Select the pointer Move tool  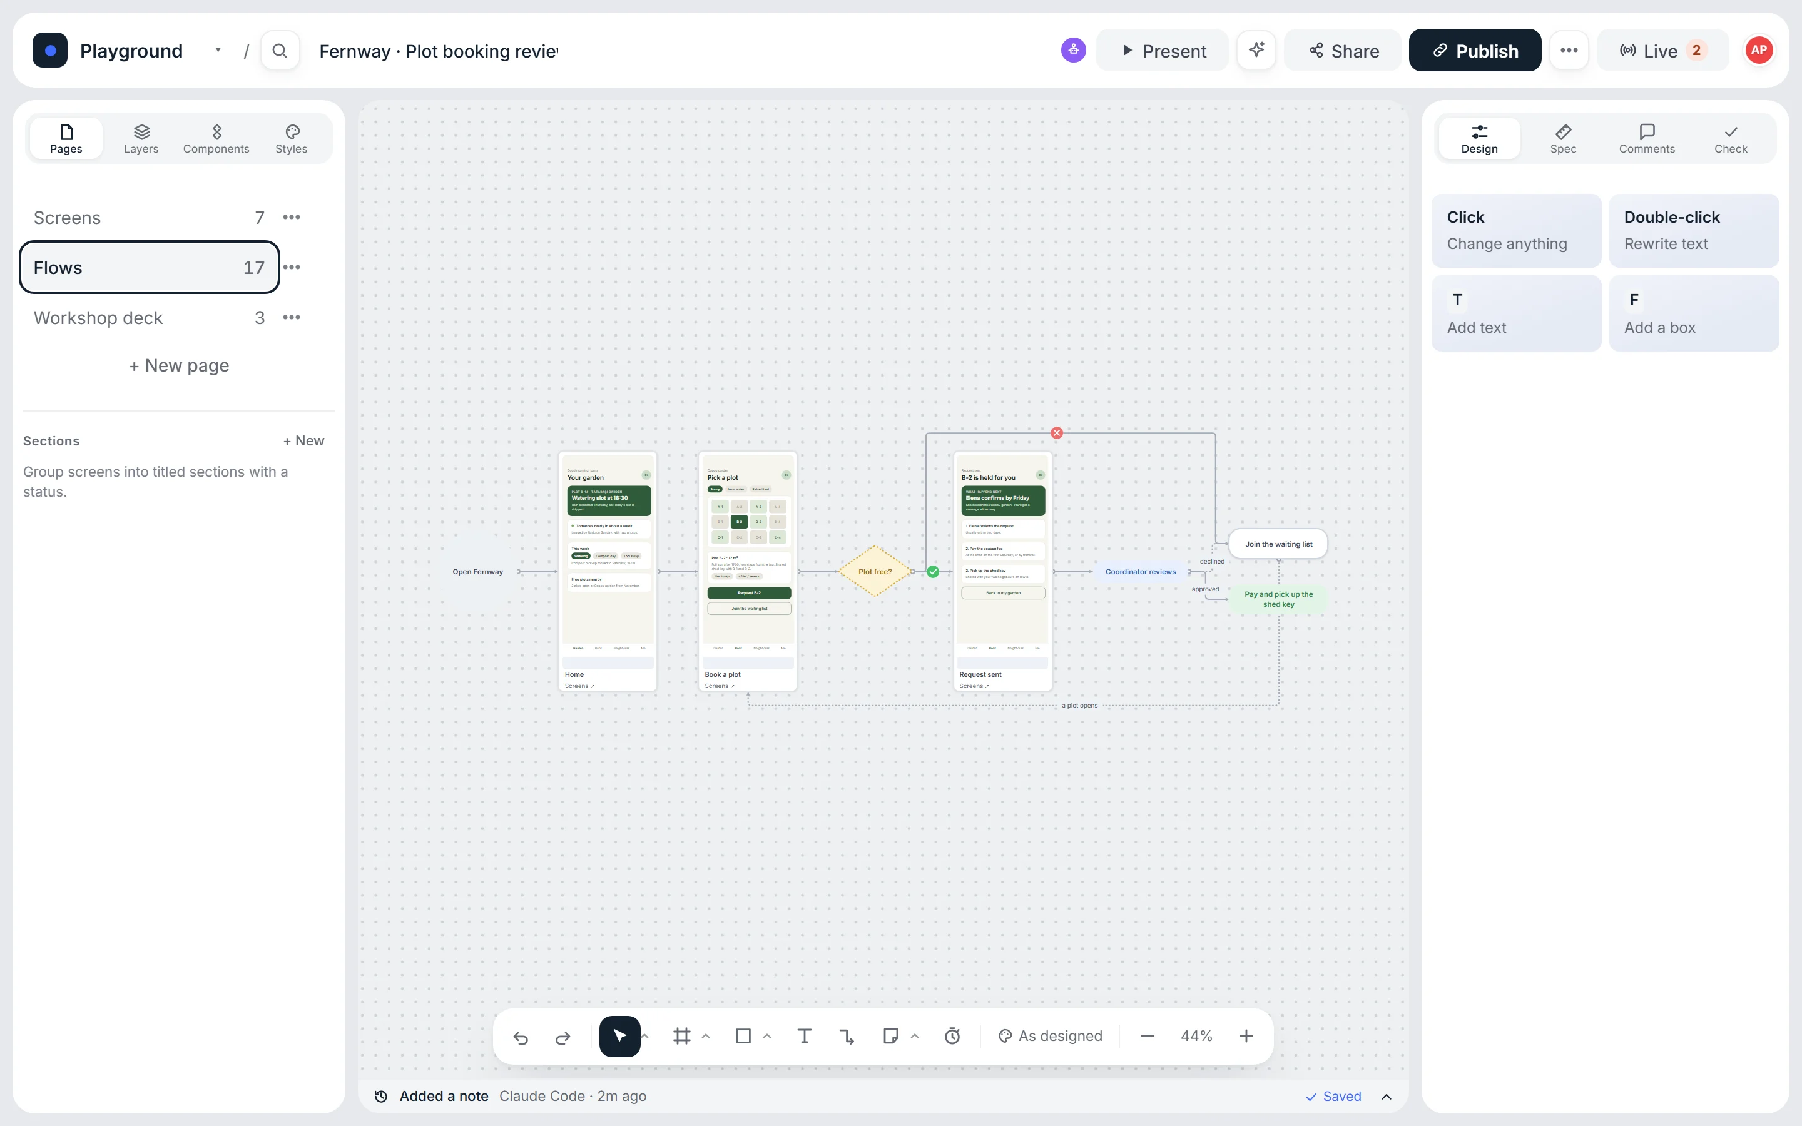tap(619, 1037)
